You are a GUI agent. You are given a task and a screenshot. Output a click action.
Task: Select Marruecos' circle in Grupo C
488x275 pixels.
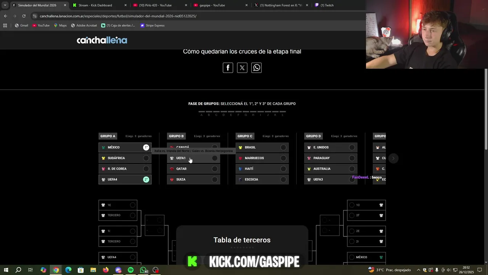[283, 158]
